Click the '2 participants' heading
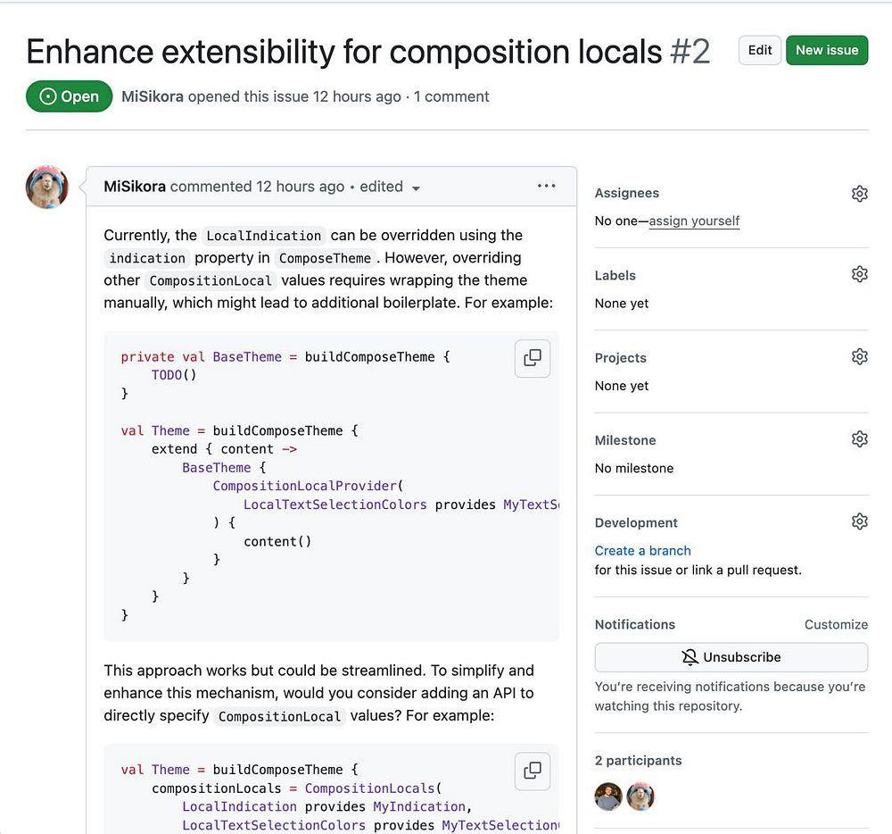Screen dimensions: 892x834 coord(638,761)
